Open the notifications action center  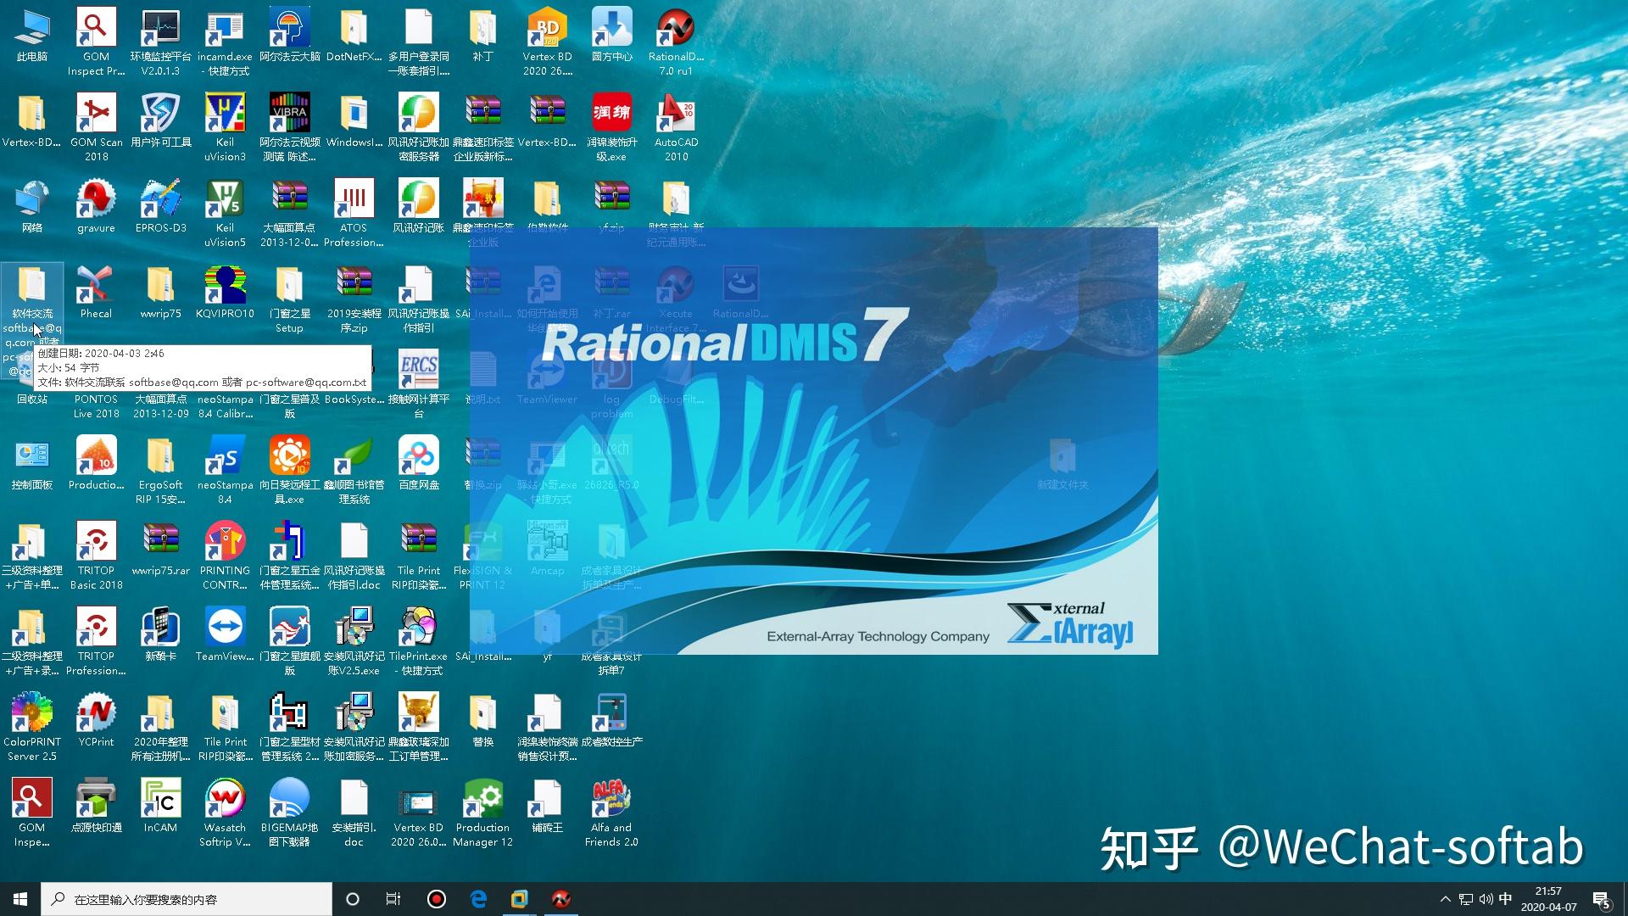[x=1601, y=898]
